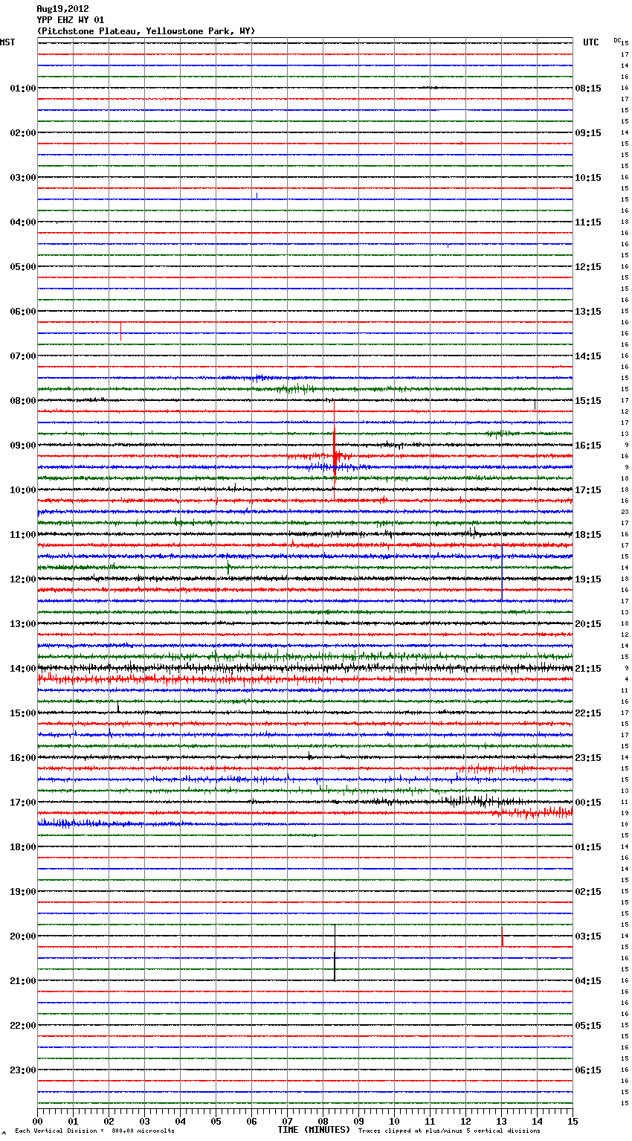632x1141 pixels.
Task: Click the "MST" column header
Action: (x=7, y=42)
